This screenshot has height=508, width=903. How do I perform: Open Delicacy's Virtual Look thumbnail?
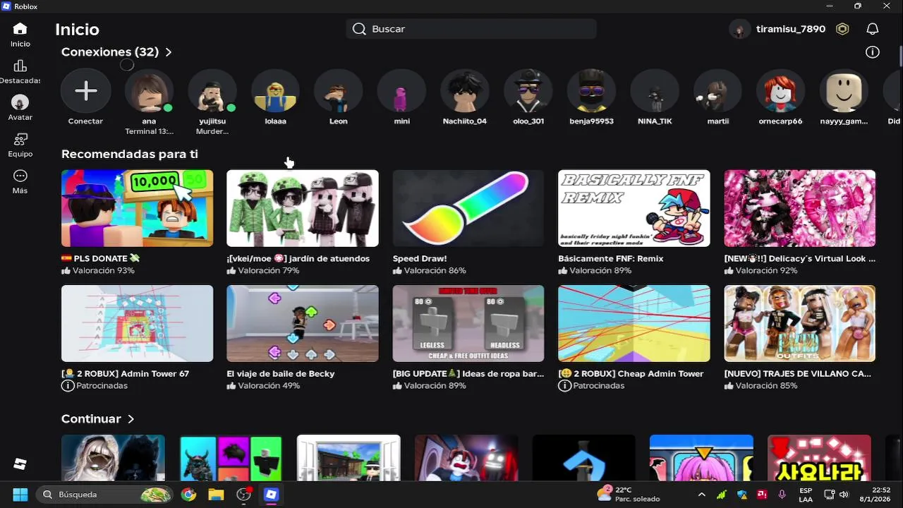pyautogui.click(x=800, y=208)
